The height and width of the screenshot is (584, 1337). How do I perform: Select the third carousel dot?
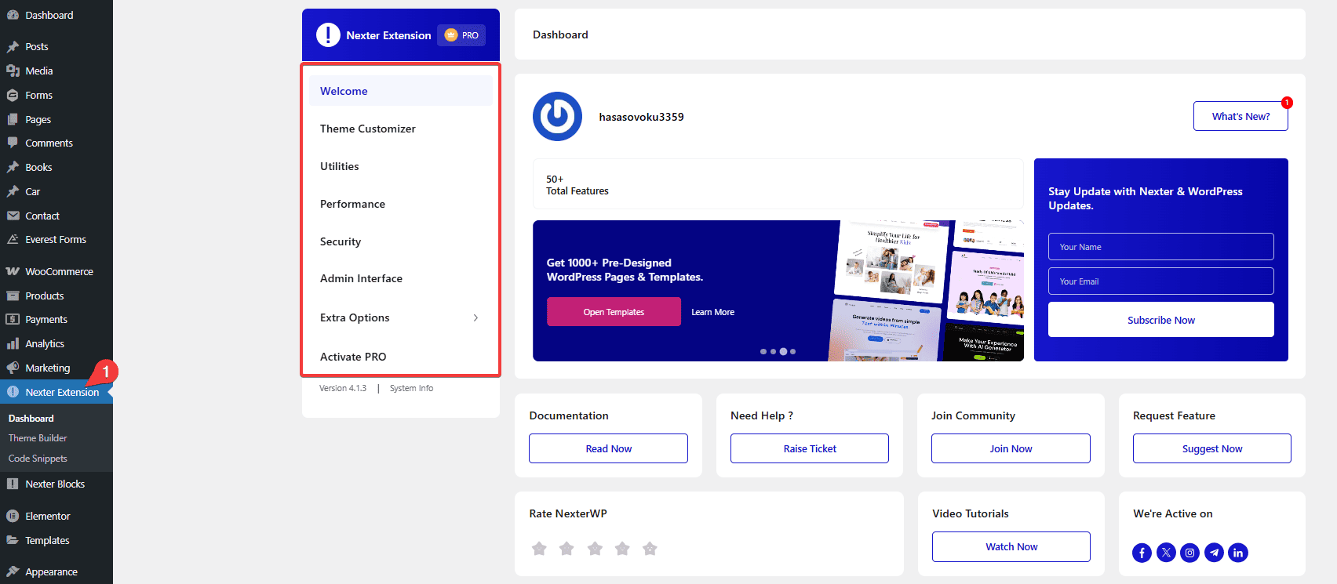click(x=783, y=351)
